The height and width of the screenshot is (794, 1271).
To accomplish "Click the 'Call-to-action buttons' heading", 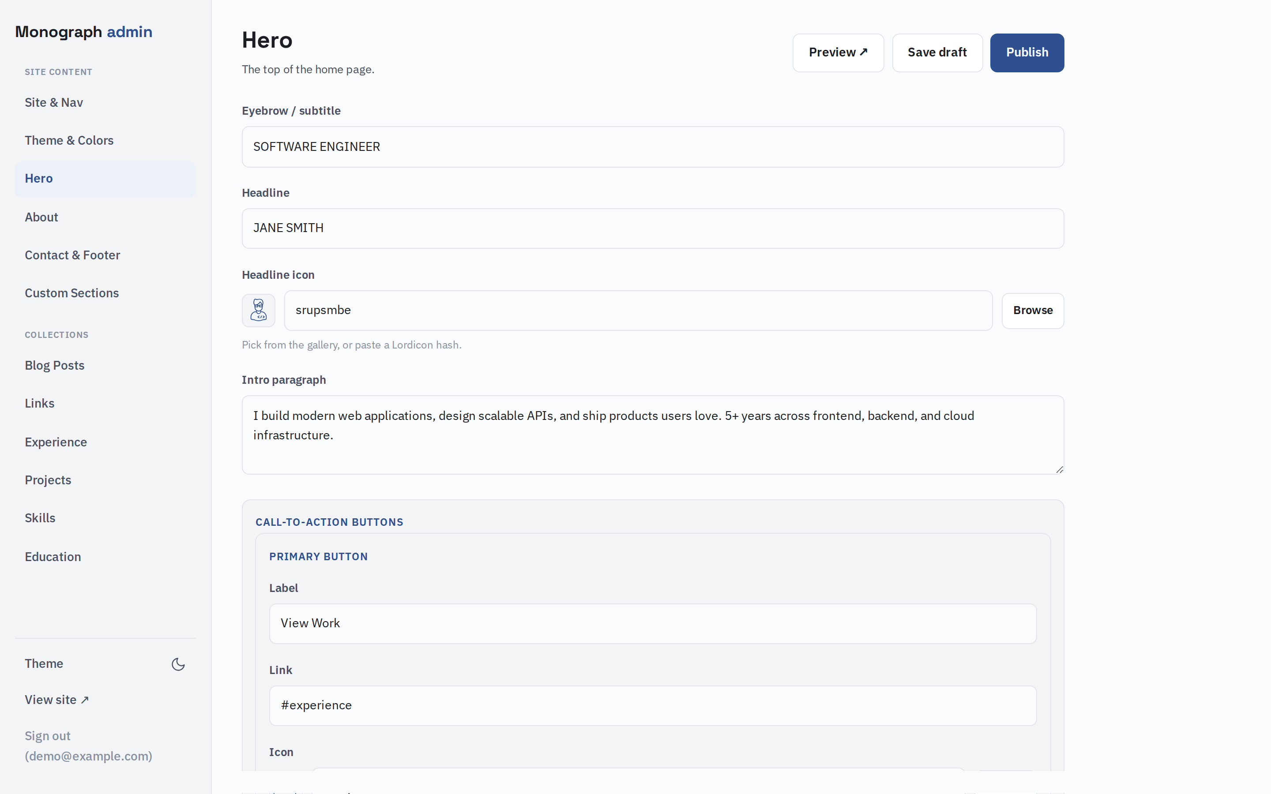I will pos(329,522).
